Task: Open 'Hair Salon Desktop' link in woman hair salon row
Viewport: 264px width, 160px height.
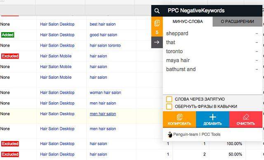Action: 57,92
